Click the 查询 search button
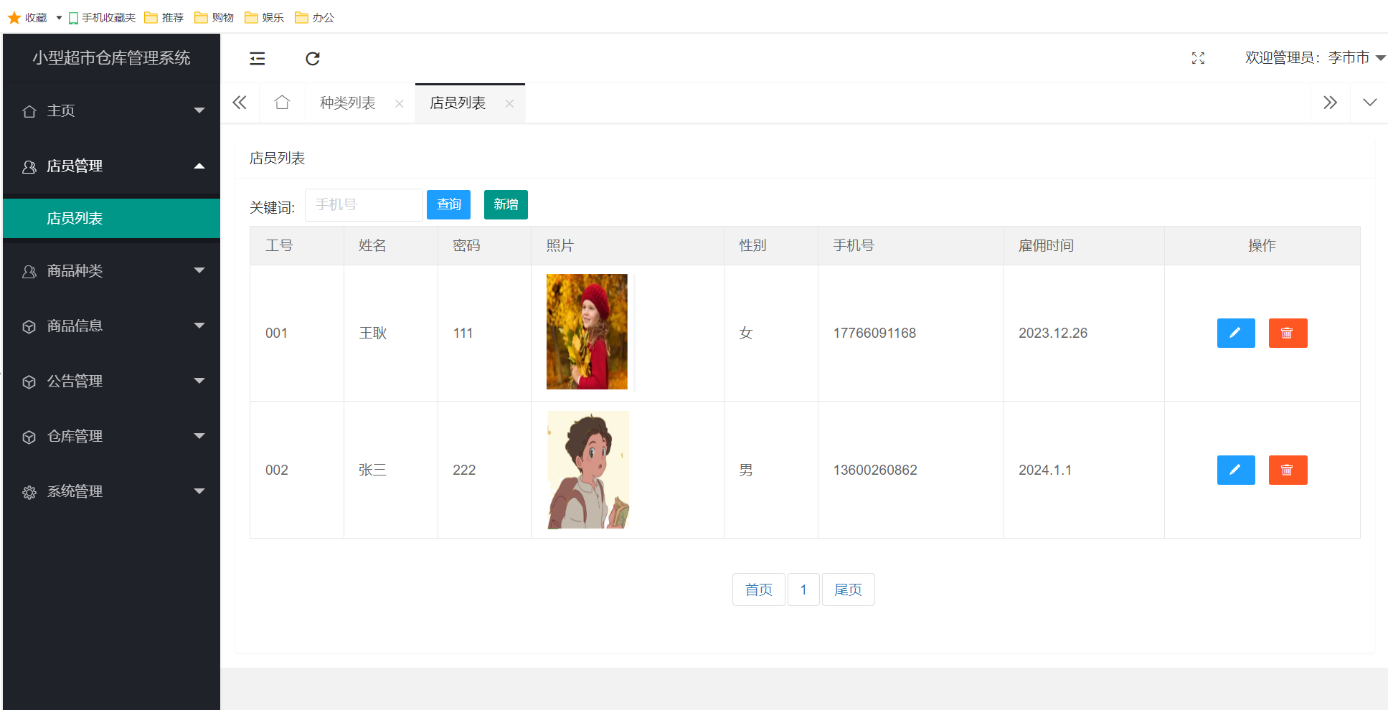1388x710 pixels. [448, 204]
